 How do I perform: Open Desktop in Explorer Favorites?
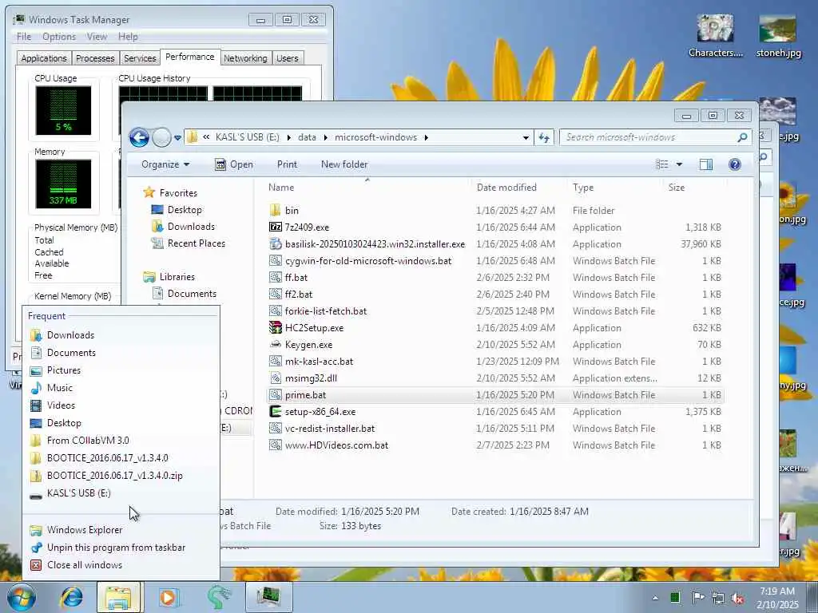click(x=185, y=210)
